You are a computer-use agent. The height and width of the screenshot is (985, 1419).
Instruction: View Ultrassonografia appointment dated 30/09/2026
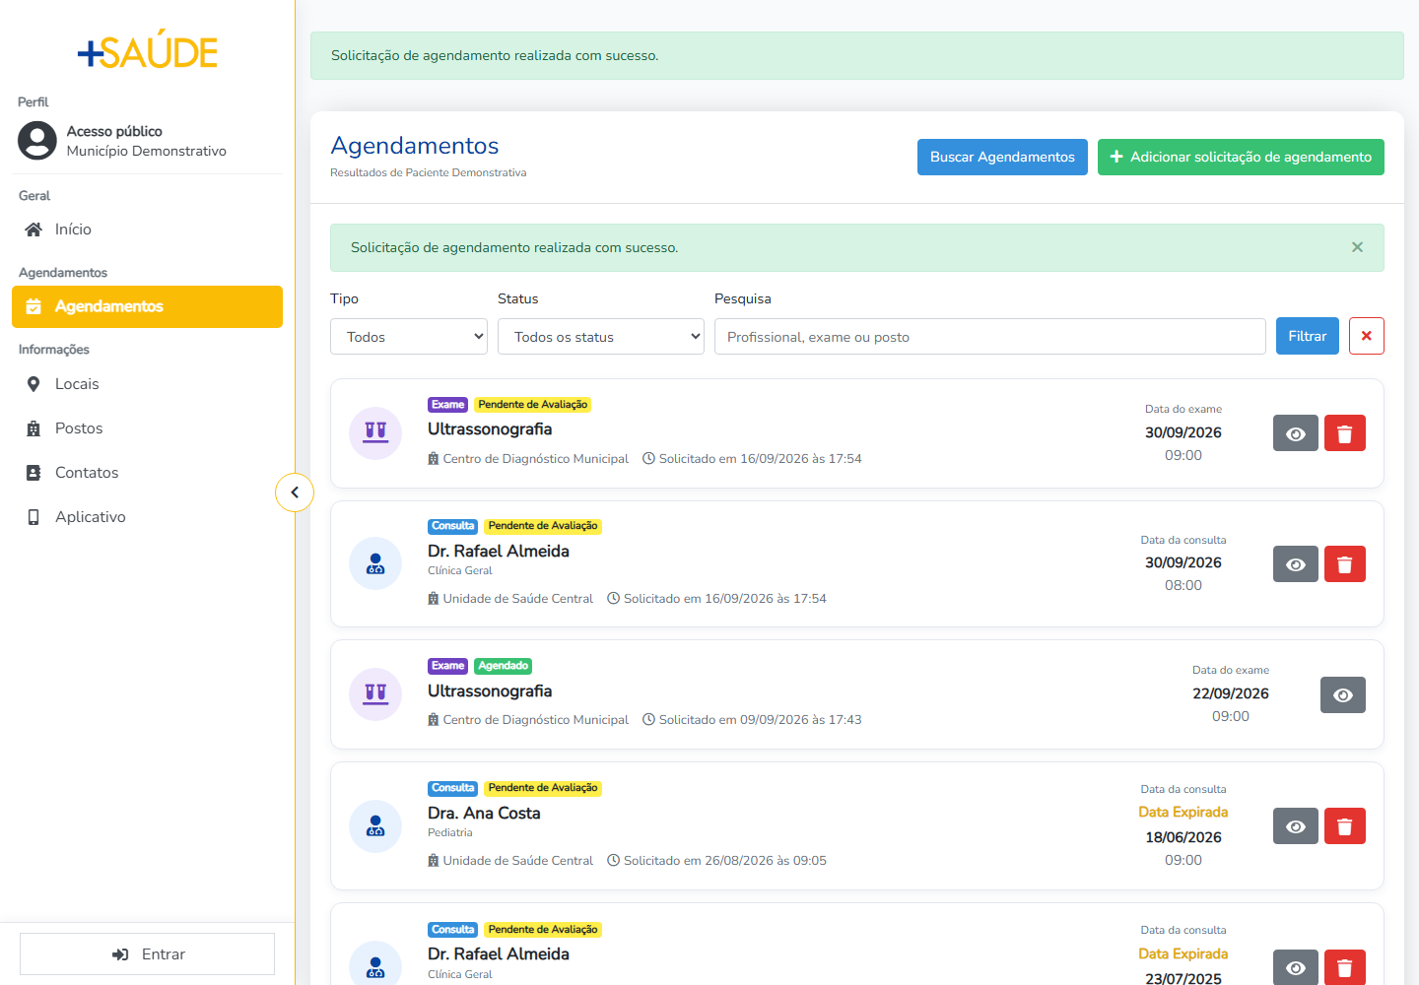1296,433
